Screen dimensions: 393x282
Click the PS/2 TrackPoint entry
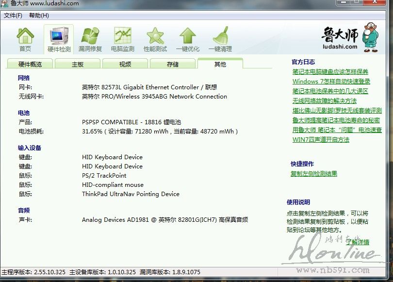click(104, 176)
